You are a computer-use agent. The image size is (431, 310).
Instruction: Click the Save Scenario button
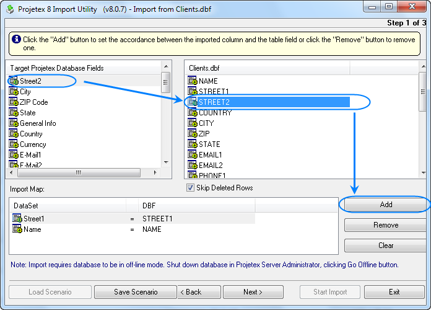(136, 292)
